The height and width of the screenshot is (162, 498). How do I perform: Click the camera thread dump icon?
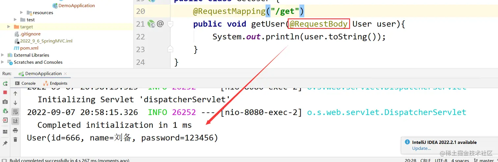[x=5, y=102]
